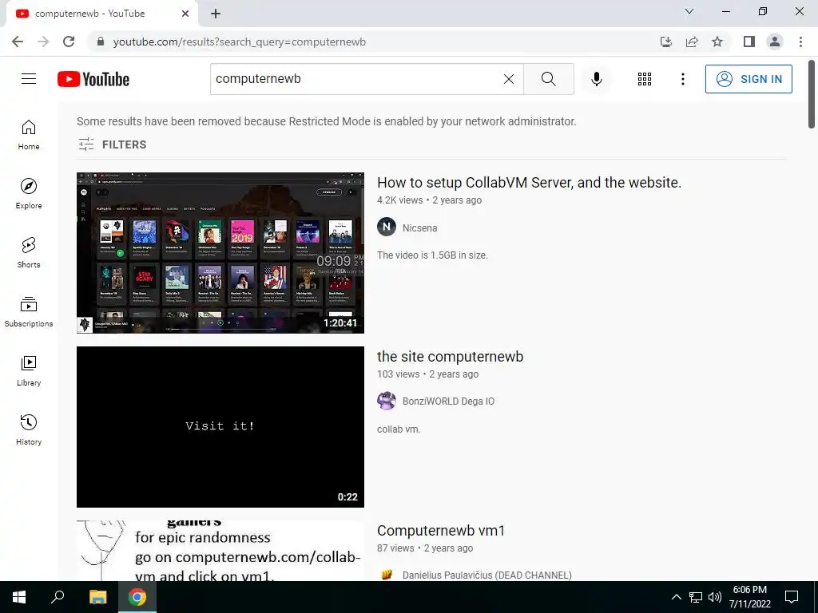Open Explore in the sidebar
This screenshot has height=613, width=818.
29,194
